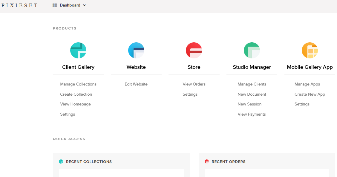Open View Homepage link
The image size is (337, 177).
coord(76,104)
